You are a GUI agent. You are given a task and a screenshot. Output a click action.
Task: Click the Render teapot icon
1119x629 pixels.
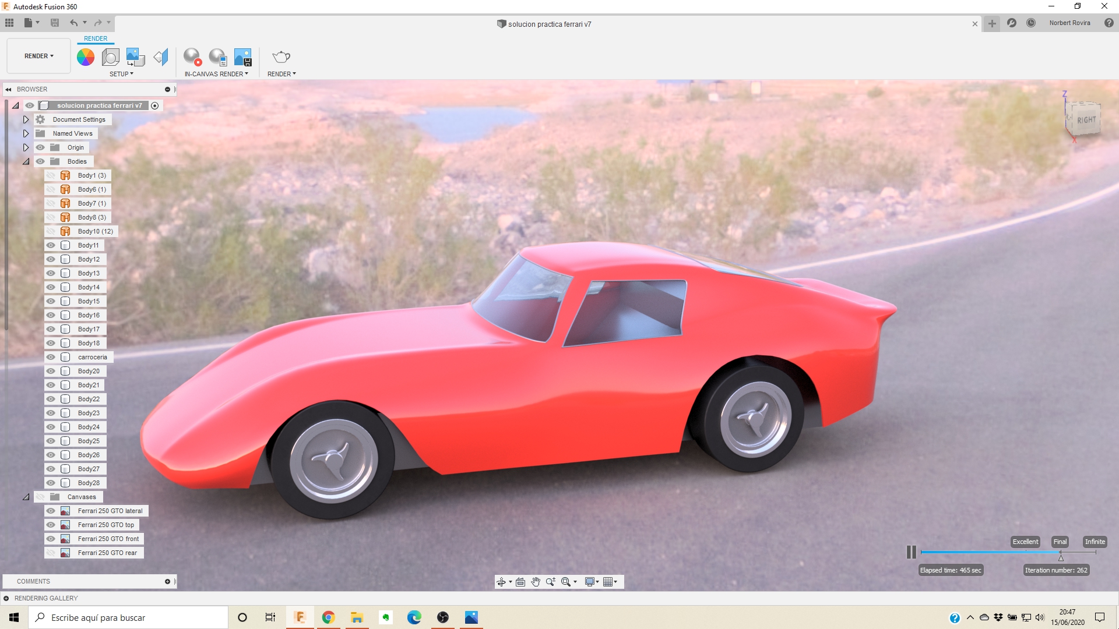pyautogui.click(x=281, y=57)
